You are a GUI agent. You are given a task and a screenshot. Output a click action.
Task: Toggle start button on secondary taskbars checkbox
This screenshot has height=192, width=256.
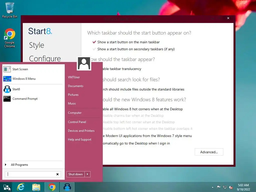[x=94, y=49]
